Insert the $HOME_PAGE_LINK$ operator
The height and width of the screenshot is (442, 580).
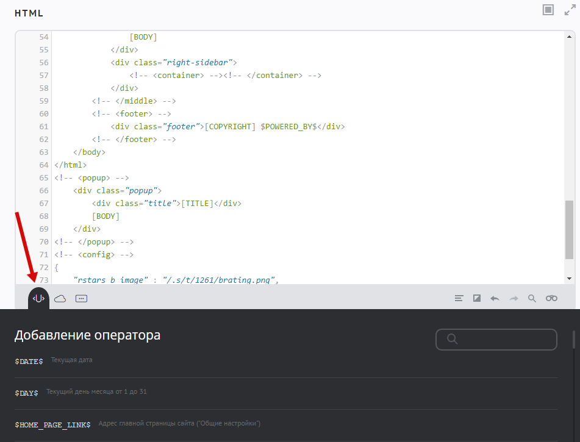[52, 424]
